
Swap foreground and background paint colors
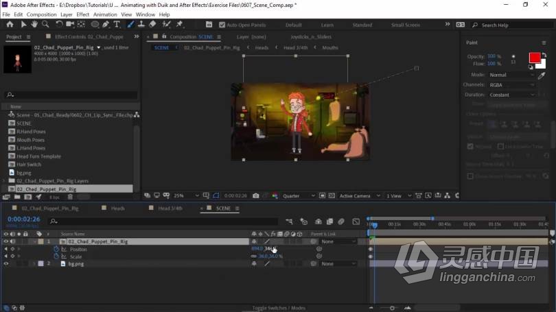click(x=544, y=56)
